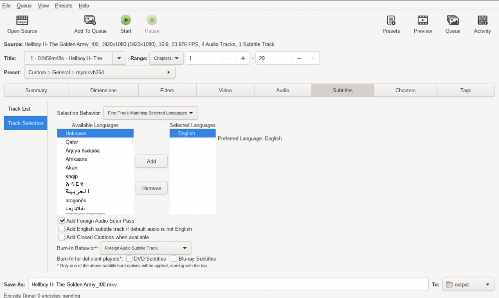
Task: Select Unknown in Available Languages
Action: (95, 133)
